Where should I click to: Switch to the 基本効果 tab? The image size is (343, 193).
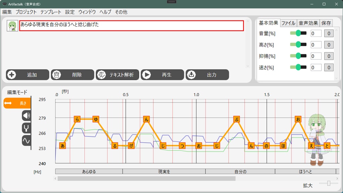268,23
